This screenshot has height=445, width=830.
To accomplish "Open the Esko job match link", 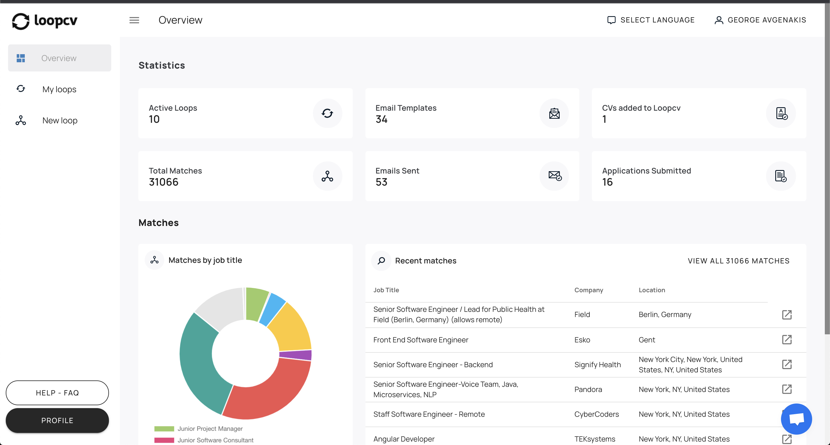I will [x=786, y=340].
